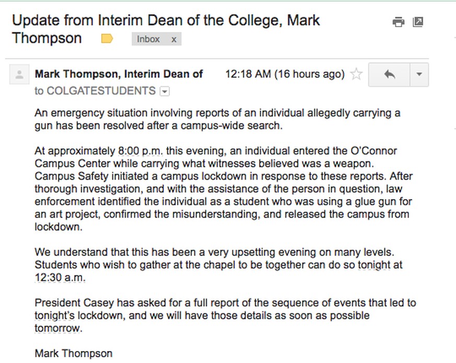Show details arrow next to COLGATESTUDENTS

(x=165, y=91)
